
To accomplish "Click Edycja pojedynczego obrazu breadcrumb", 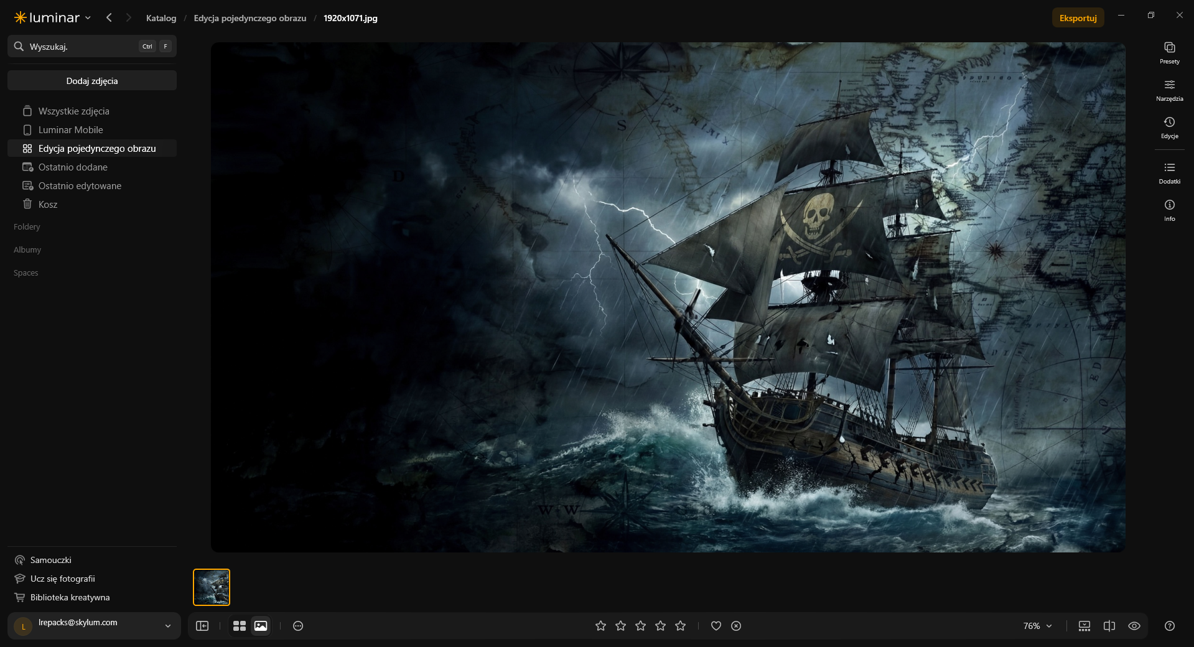I will (x=250, y=18).
